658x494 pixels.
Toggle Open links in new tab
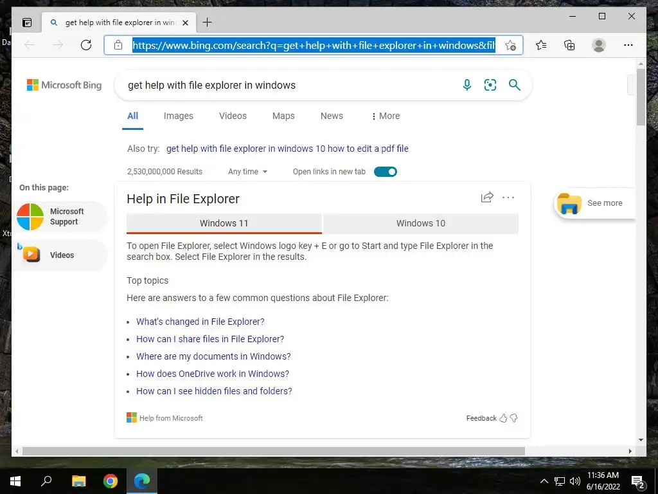[386, 172]
